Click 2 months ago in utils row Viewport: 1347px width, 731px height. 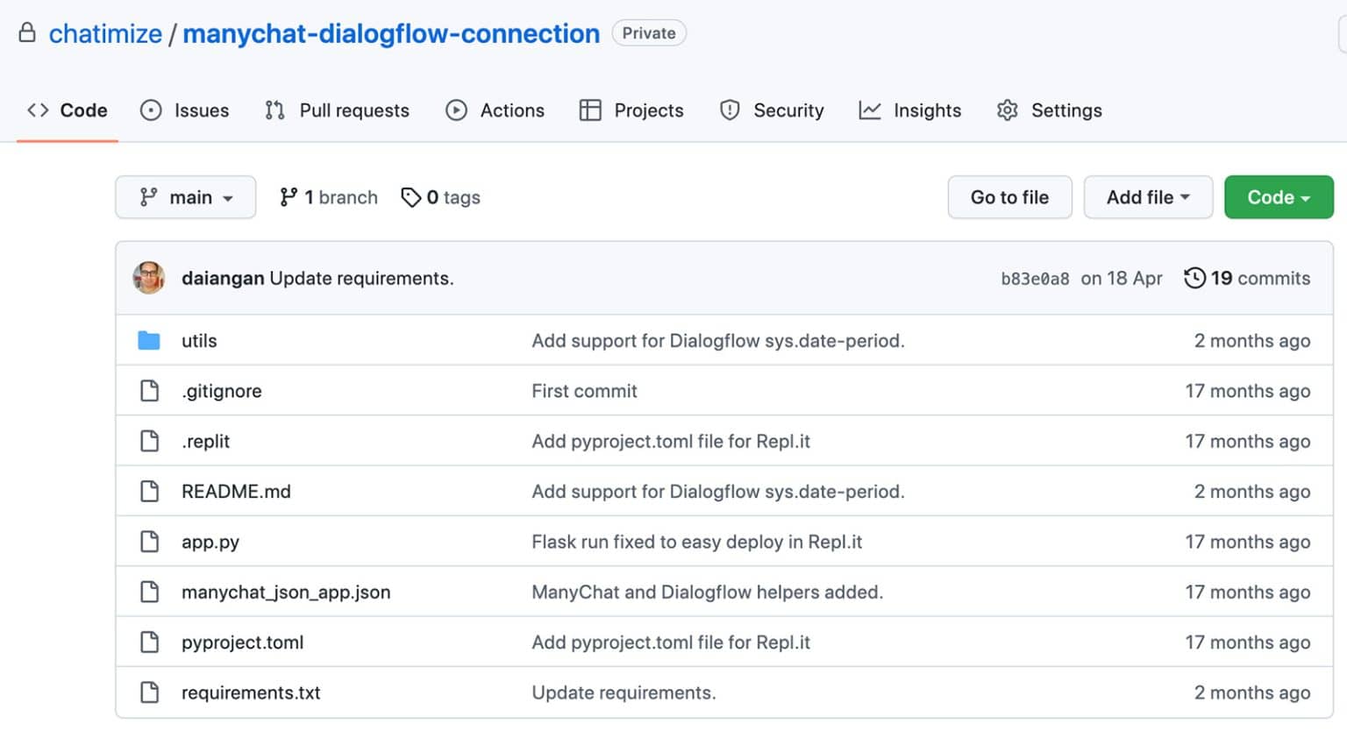tap(1252, 341)
